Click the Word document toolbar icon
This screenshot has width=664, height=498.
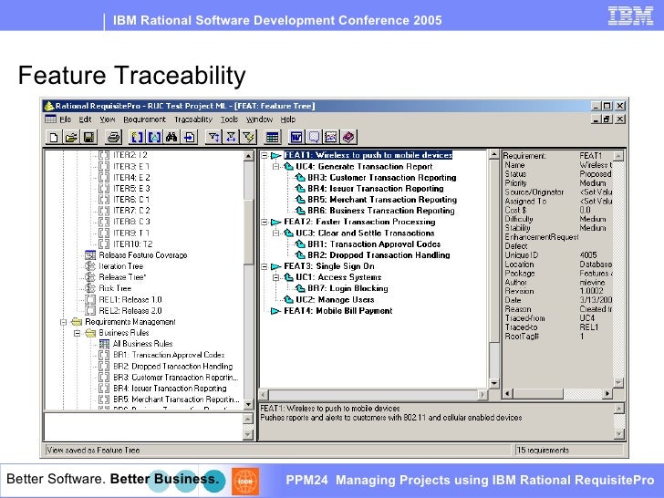[296, 137]
